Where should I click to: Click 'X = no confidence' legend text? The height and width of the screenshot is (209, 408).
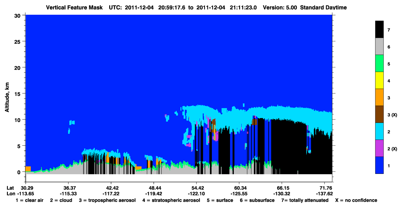(x=356, y=200)
